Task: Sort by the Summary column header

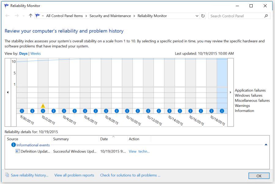Action: point(75,139)
